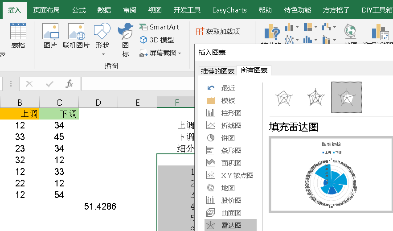Viewport: 393px width, 231px height.
Task: Open the 特色功能 ribbon tab
Action: [298, 10]
